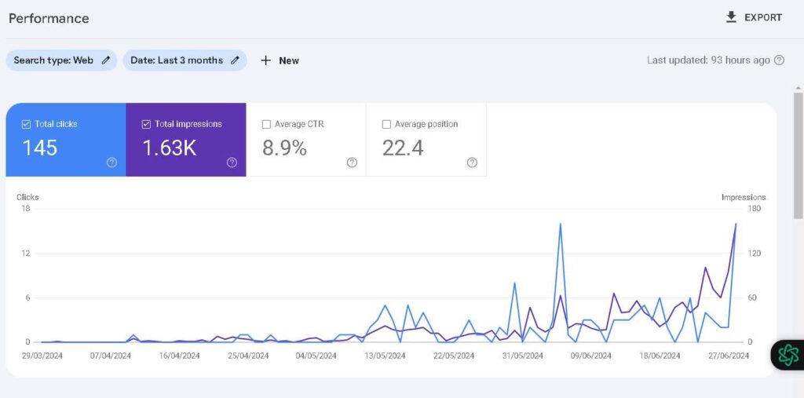
Task: Open help icon on Total impressions card
Action: (x=232, y=162)
